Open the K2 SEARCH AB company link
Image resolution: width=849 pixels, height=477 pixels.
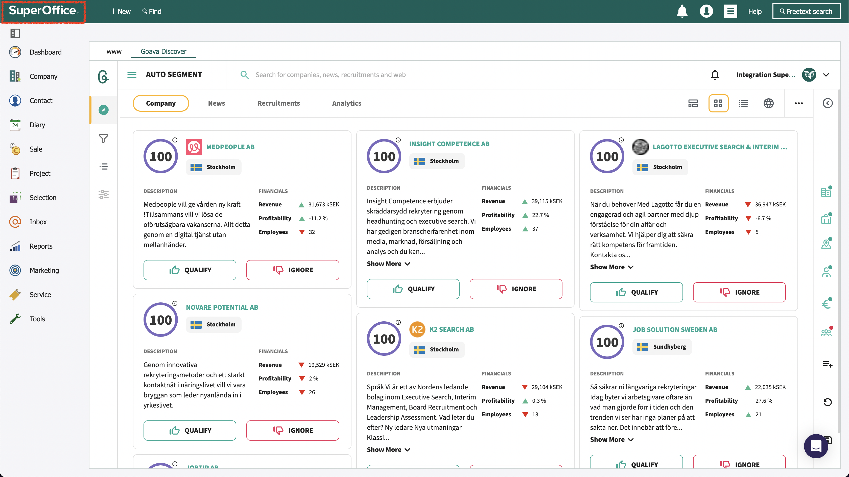coord(451,329)
